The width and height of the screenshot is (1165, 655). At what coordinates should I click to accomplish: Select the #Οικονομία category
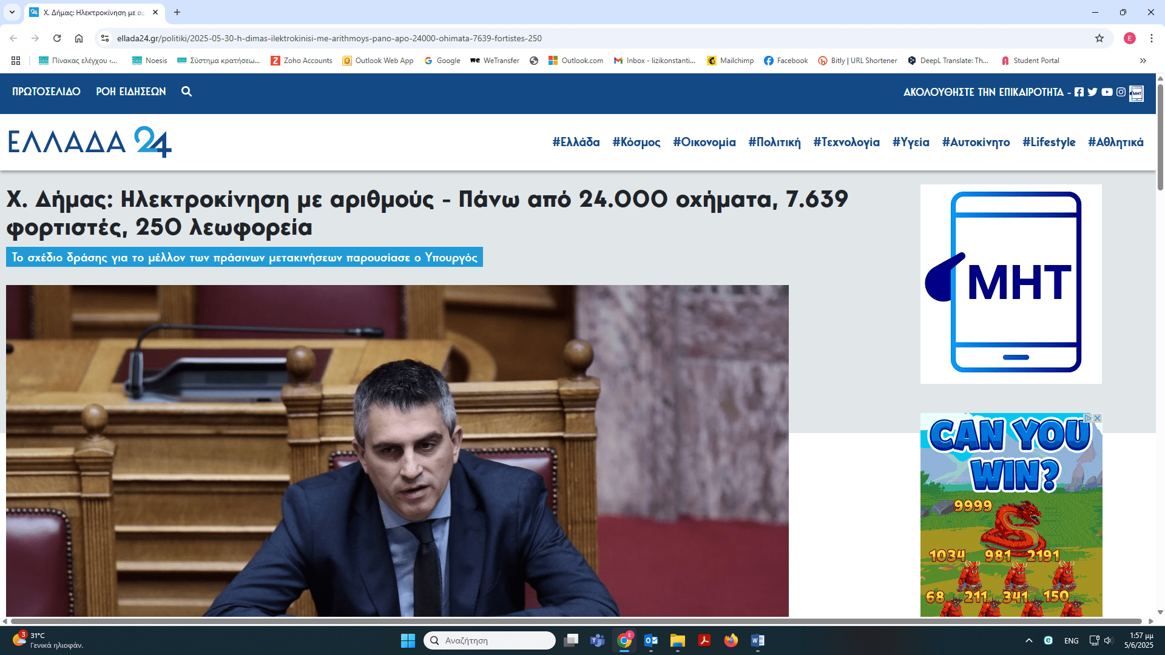(x=704, y=142)
